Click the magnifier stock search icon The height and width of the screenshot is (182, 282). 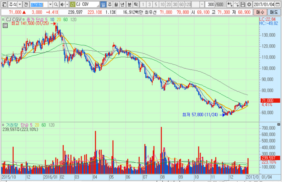pos(56,4)
